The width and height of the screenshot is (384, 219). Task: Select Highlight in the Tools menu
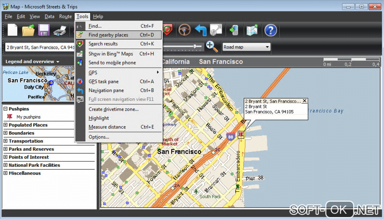119,118
